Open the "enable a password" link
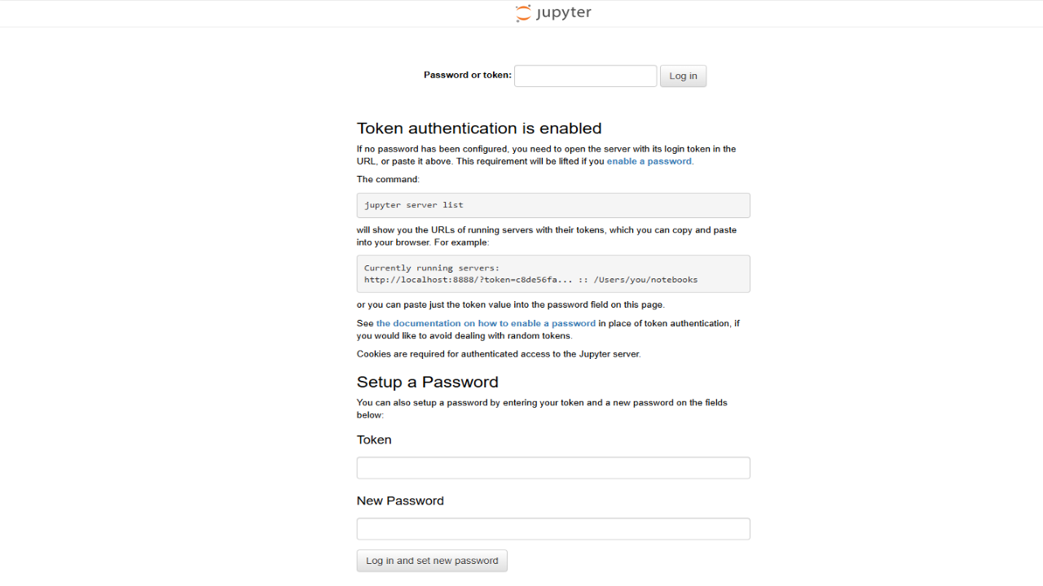 649,161
